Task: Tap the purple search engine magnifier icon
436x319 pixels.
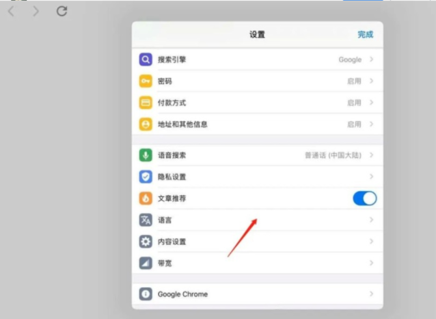Action: pyautogui.click(x=145, y=59)
